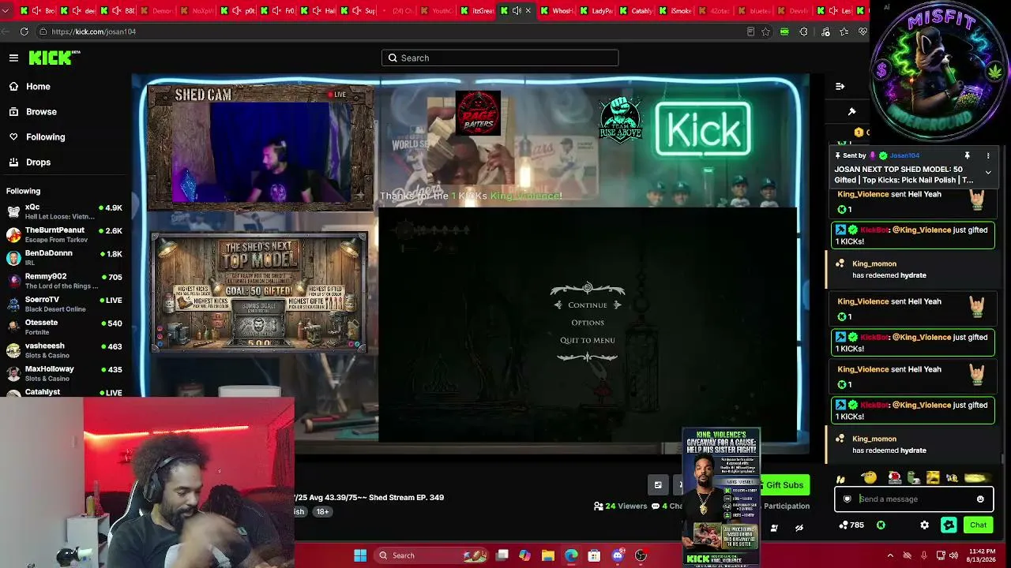Image resolution: width=1011 pixels, height=568 pixels.
Task: Open xQc's channel in Following list
Action: [64, 211]
